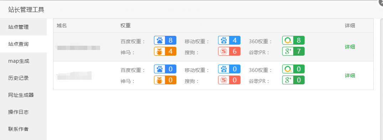Click Shenma icon showing weight 4
383x140 pixels.
(x=160, y=51)
